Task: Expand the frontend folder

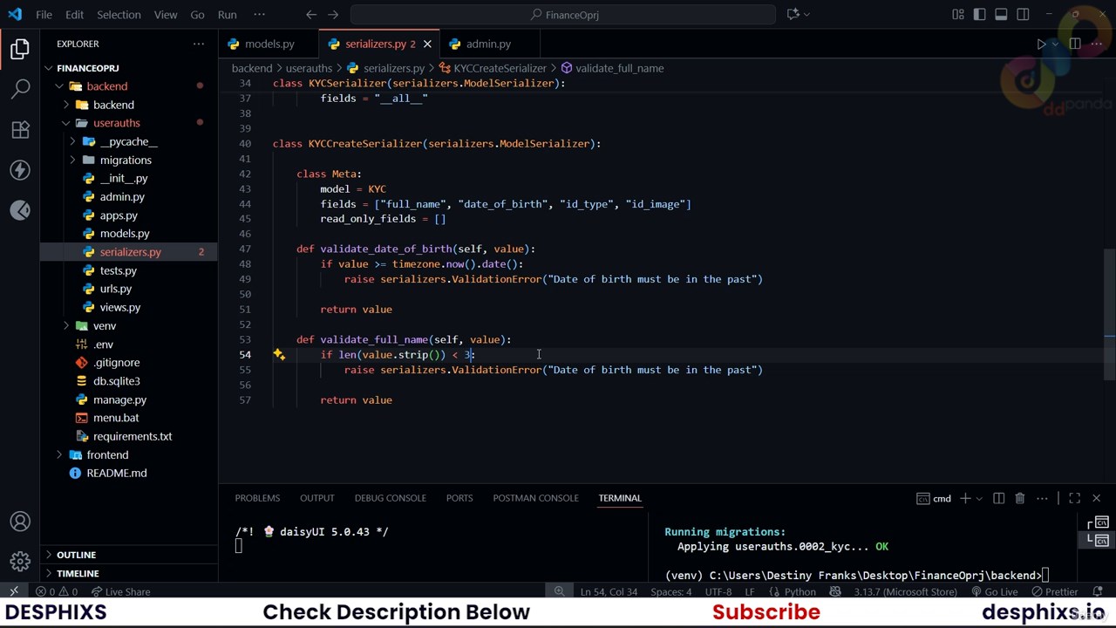Action: [x=59, y=454]
